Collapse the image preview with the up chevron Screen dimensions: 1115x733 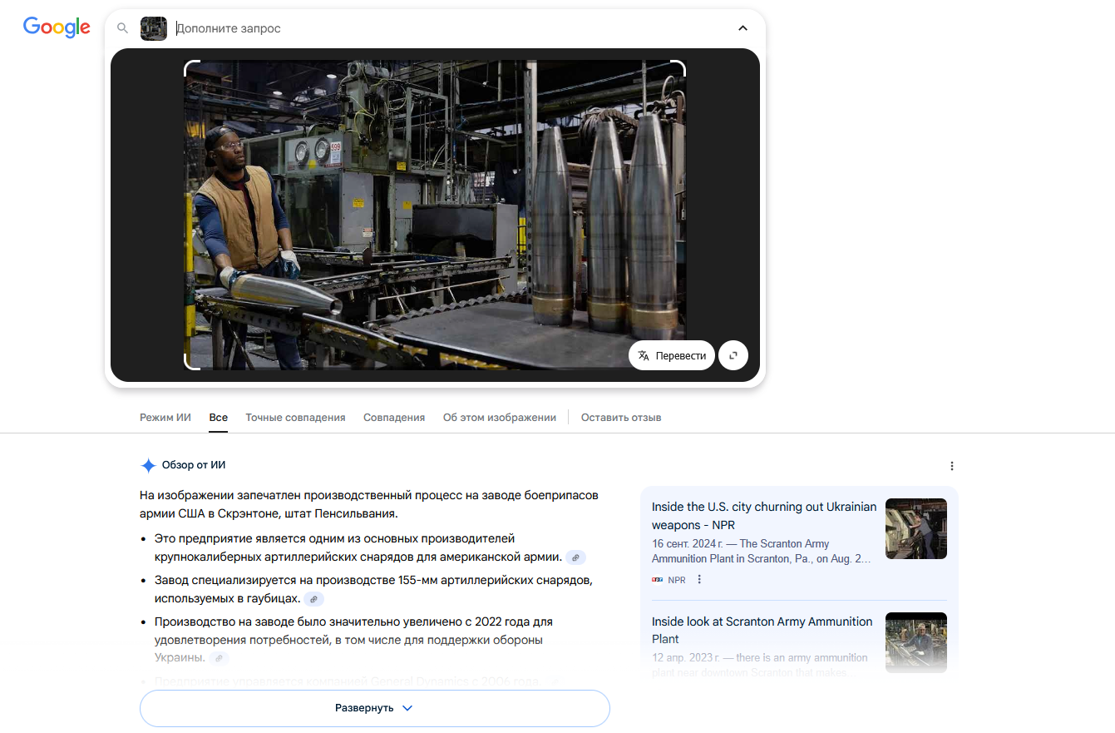[x=743, y=28]
